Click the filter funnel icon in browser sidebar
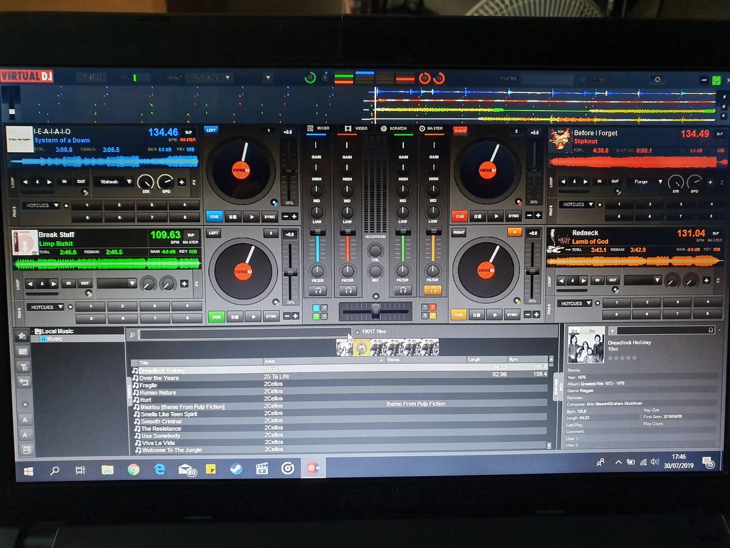Image resolution: width=730 pixels, height=548 pixels. click(23, 367)
